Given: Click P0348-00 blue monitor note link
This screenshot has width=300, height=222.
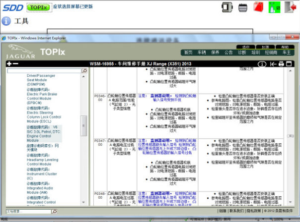Looking at the screenshot, I should 167,198.
